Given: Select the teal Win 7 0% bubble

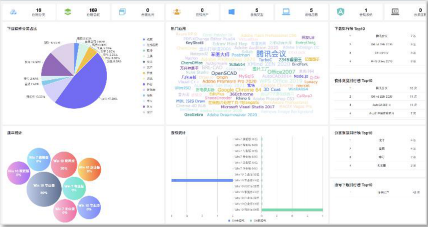Looking at the screenshot, I should pos(74,188).
